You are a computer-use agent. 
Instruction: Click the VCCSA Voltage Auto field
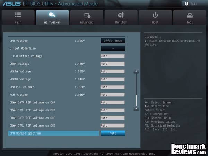112,71
